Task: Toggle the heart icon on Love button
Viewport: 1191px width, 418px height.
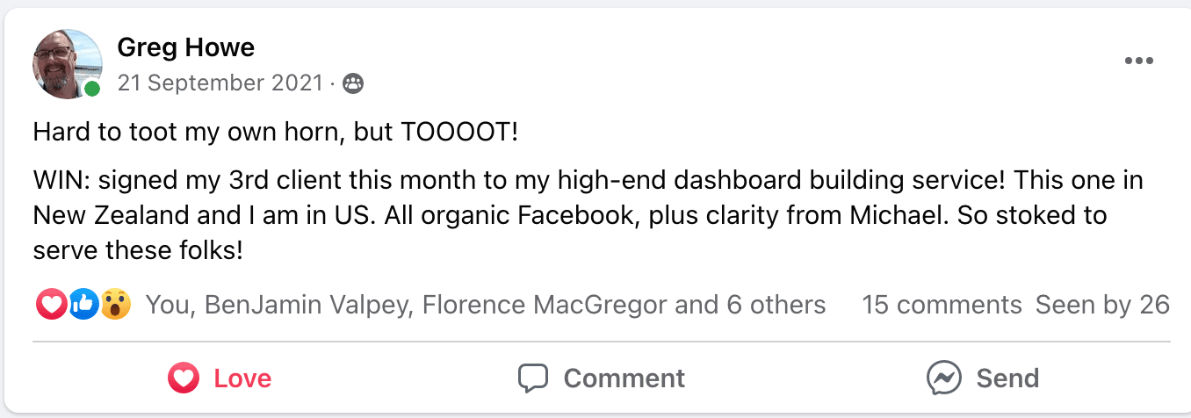Action: coord(183,378)
